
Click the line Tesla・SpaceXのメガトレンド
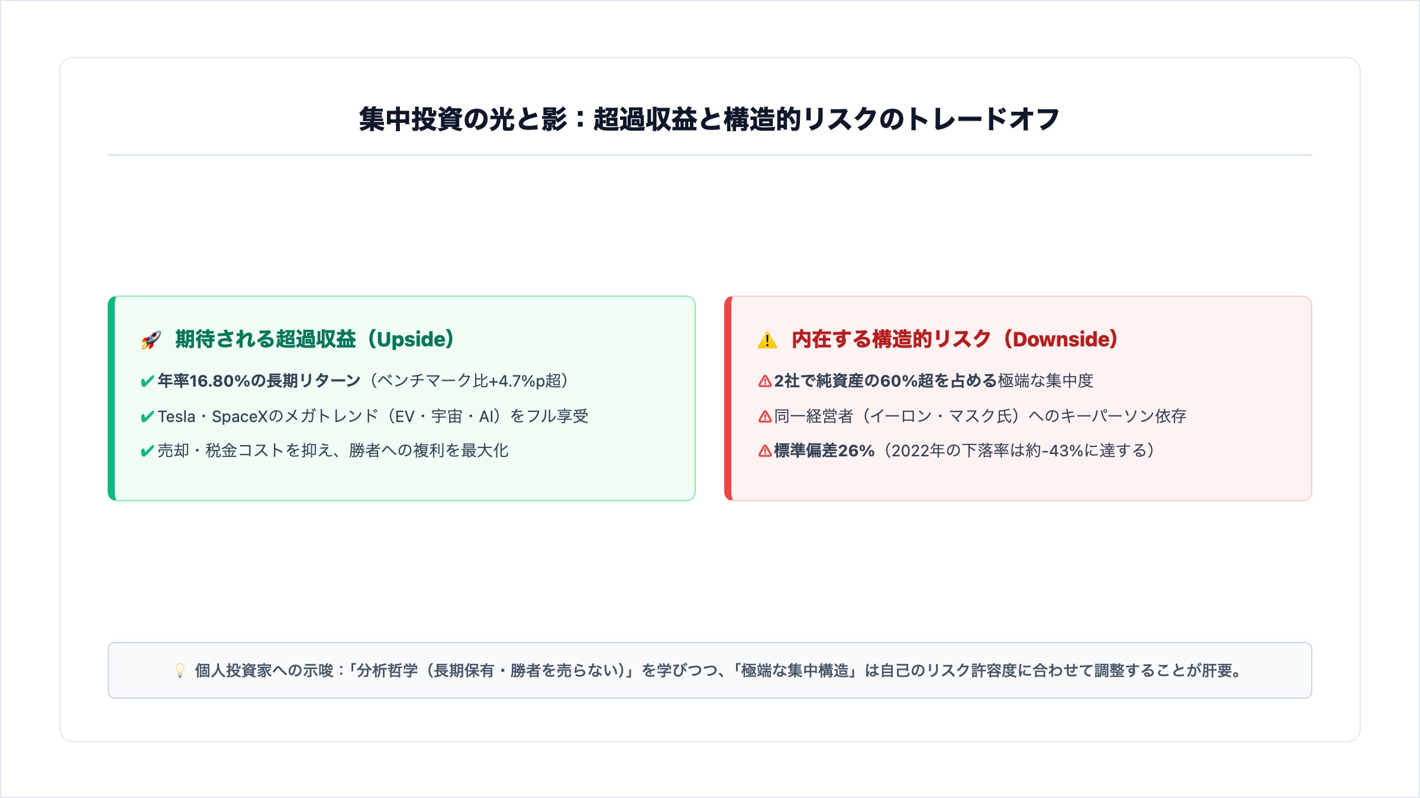click(x=373, y=416)
